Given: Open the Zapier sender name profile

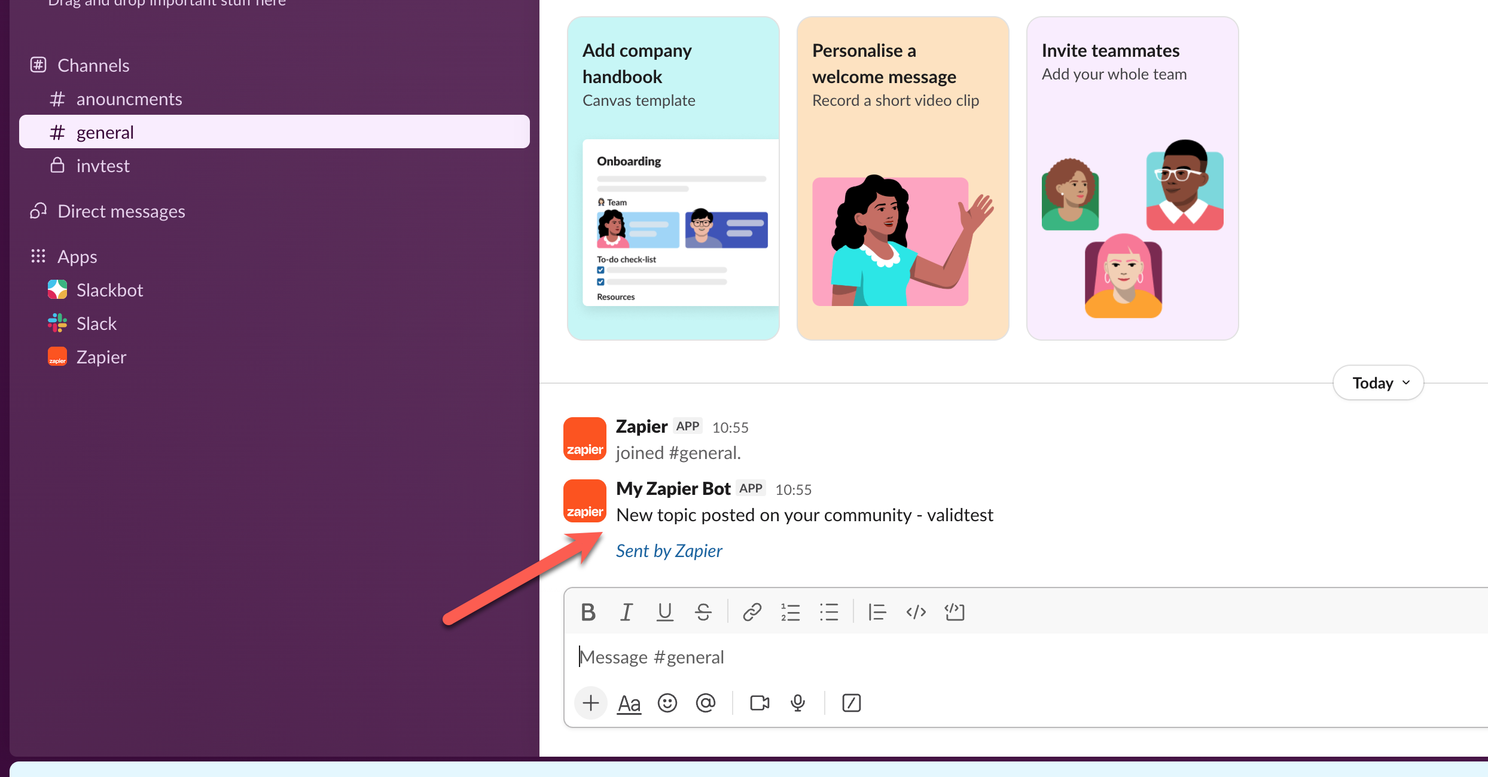Looking at the screenshot, I should coord(641,426).
